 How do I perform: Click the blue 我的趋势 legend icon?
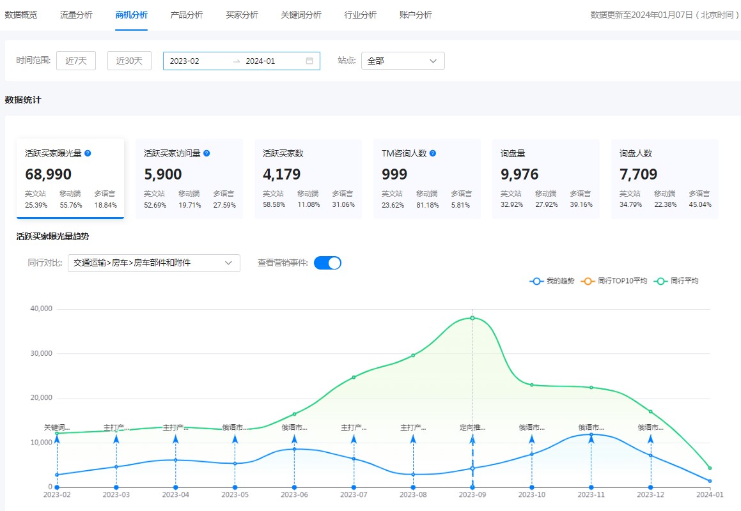tap(536, 281)
